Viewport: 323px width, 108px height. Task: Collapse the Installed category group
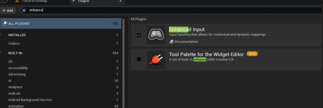[1, 35]
